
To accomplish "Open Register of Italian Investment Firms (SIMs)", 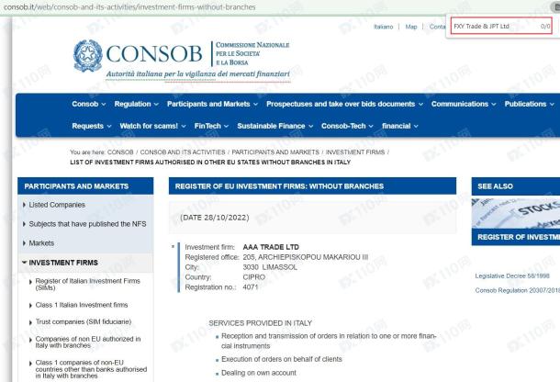I will click(87, 285).
